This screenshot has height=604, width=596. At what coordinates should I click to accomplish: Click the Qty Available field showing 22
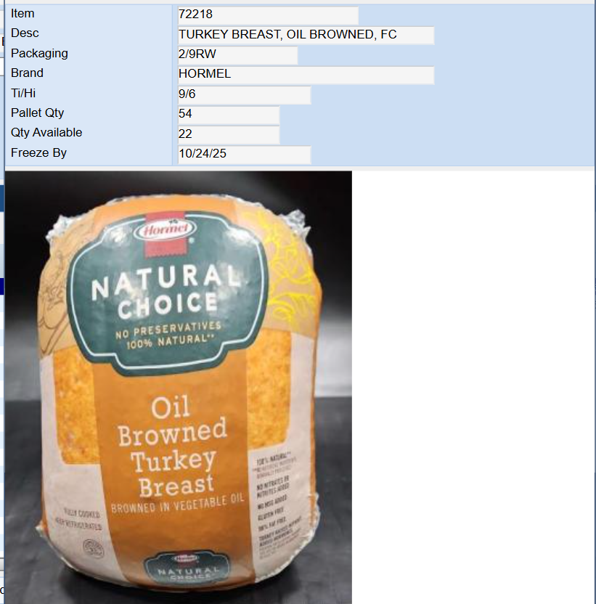pos(229,134)
